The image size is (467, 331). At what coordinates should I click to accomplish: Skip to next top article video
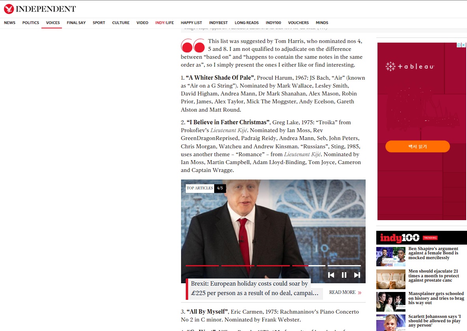(357, 275)
